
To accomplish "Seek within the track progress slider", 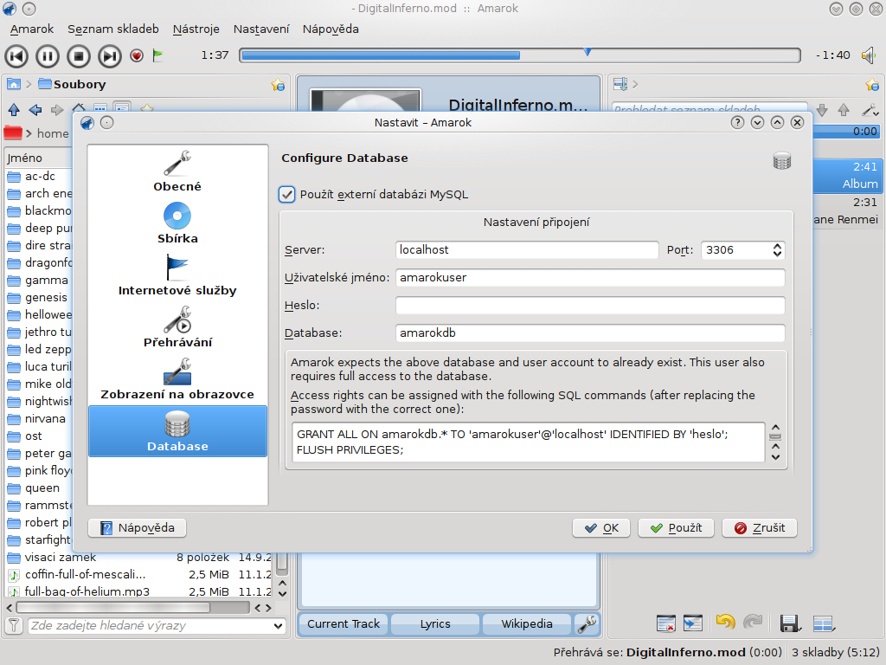I will 520,55.
